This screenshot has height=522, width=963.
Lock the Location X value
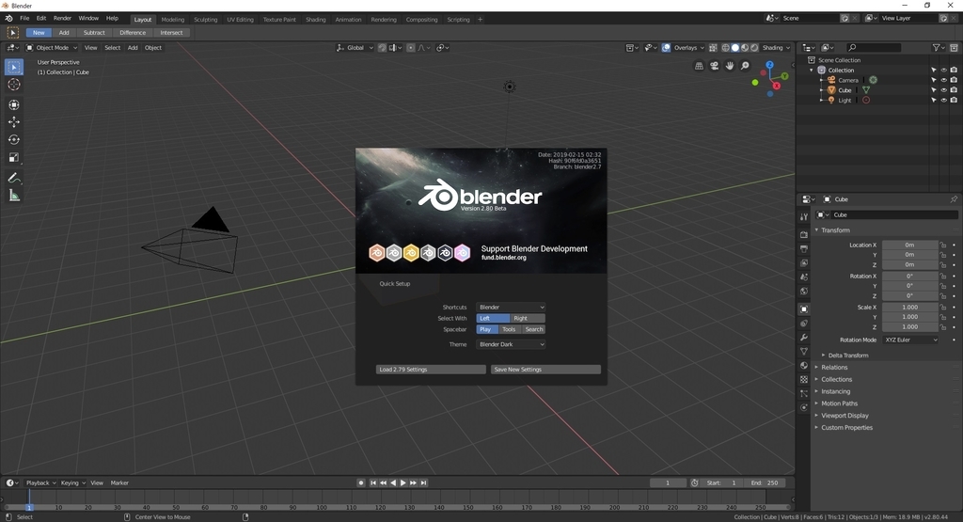[942, 245]
